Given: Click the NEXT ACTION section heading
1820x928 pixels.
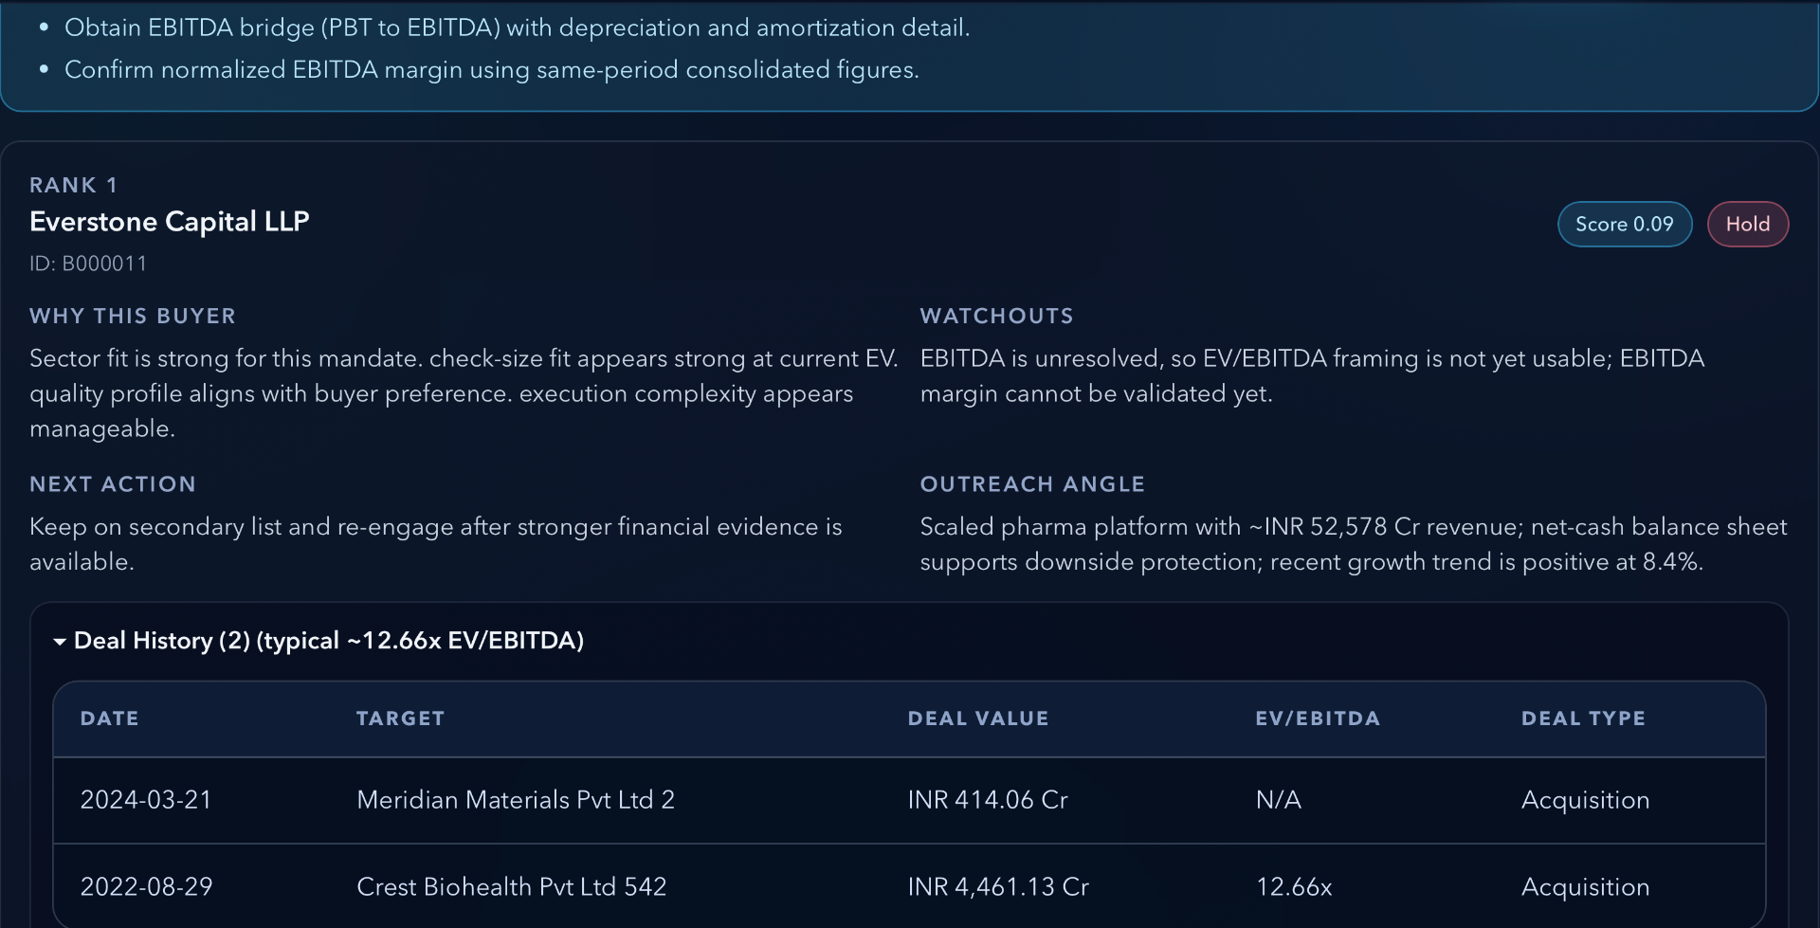Looking at the screenshot, I should 112,484.
